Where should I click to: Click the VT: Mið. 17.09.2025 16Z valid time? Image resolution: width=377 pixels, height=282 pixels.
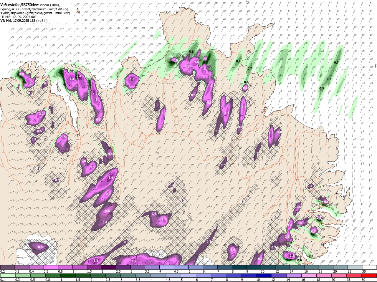(24, 21)
